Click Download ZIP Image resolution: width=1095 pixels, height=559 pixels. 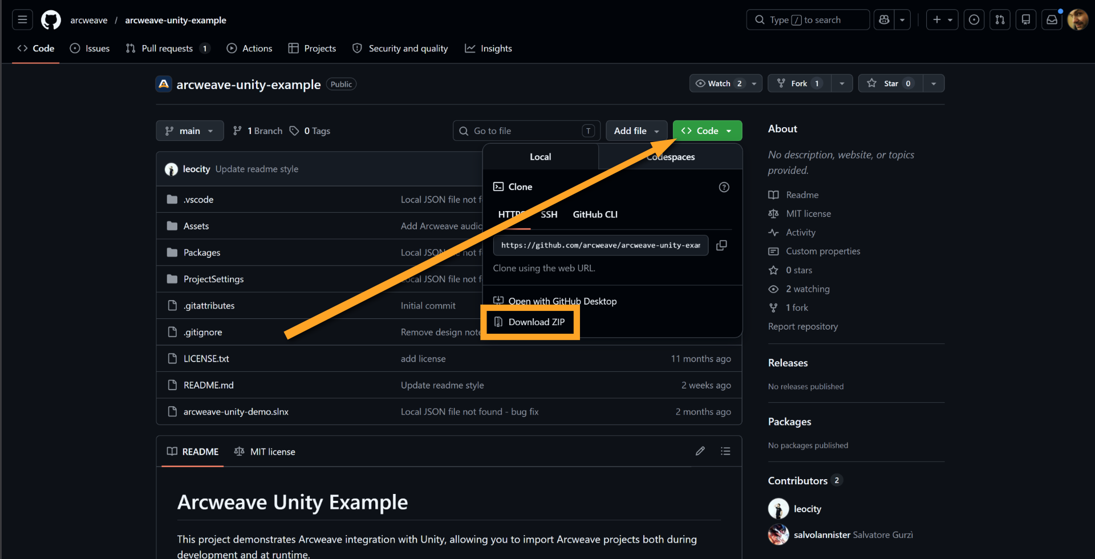click(530, 322)
